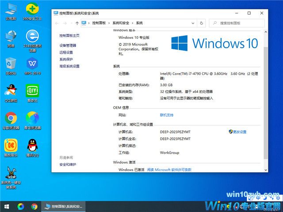This screenshot has height=212, width=283.
Task: Click the up-arrow navigation button
Action: click(77, 23)
